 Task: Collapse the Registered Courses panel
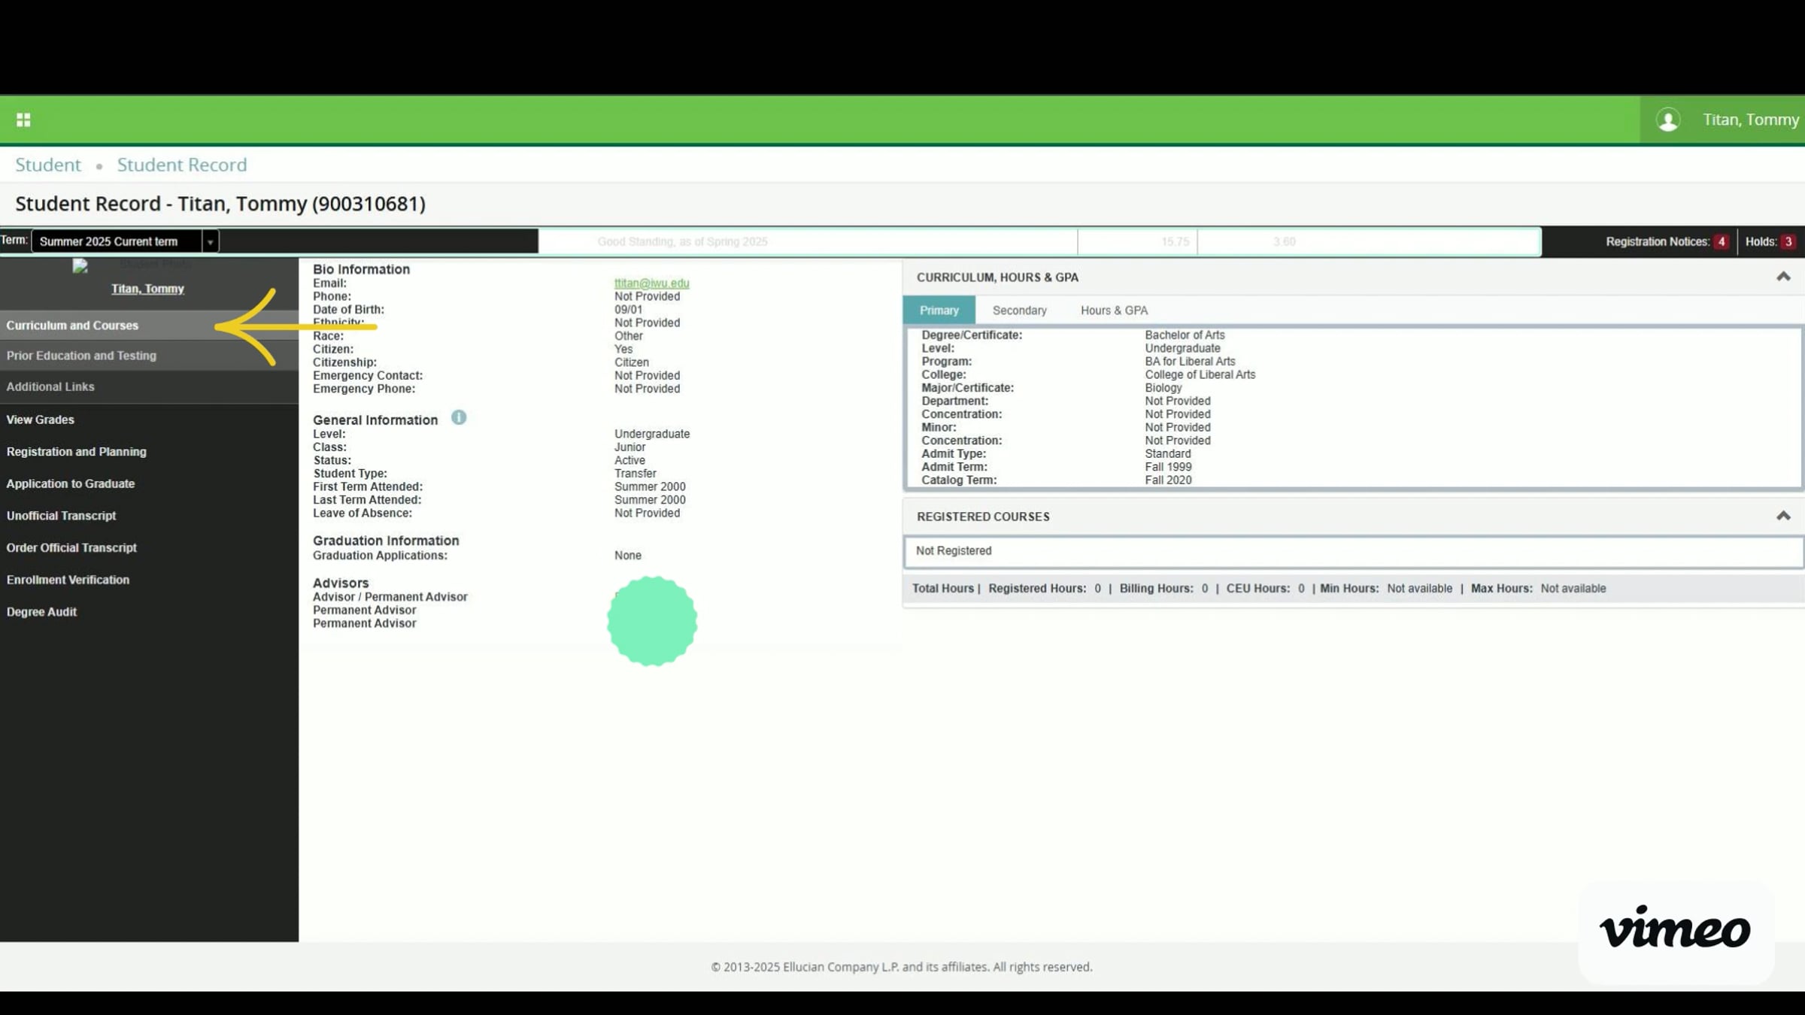pos(1782,516)
